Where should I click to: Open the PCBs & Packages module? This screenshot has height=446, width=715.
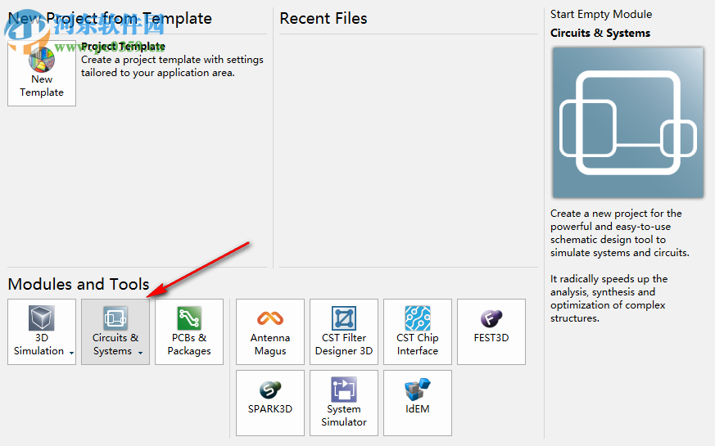pos(189,331)
